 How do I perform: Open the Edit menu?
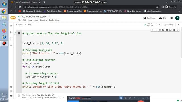(24, 20)
